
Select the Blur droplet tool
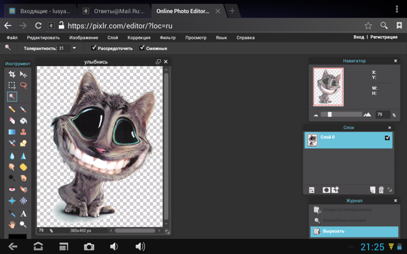pyautogui.click(x=12, y=156)
